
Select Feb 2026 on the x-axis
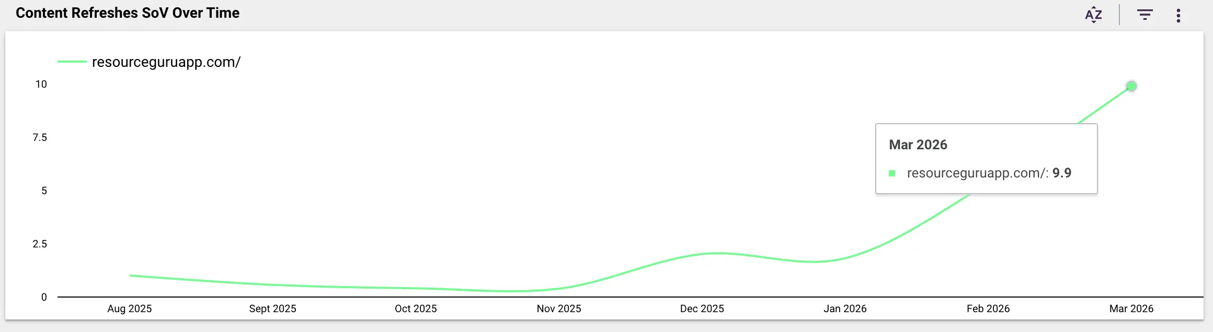[988, 309]
